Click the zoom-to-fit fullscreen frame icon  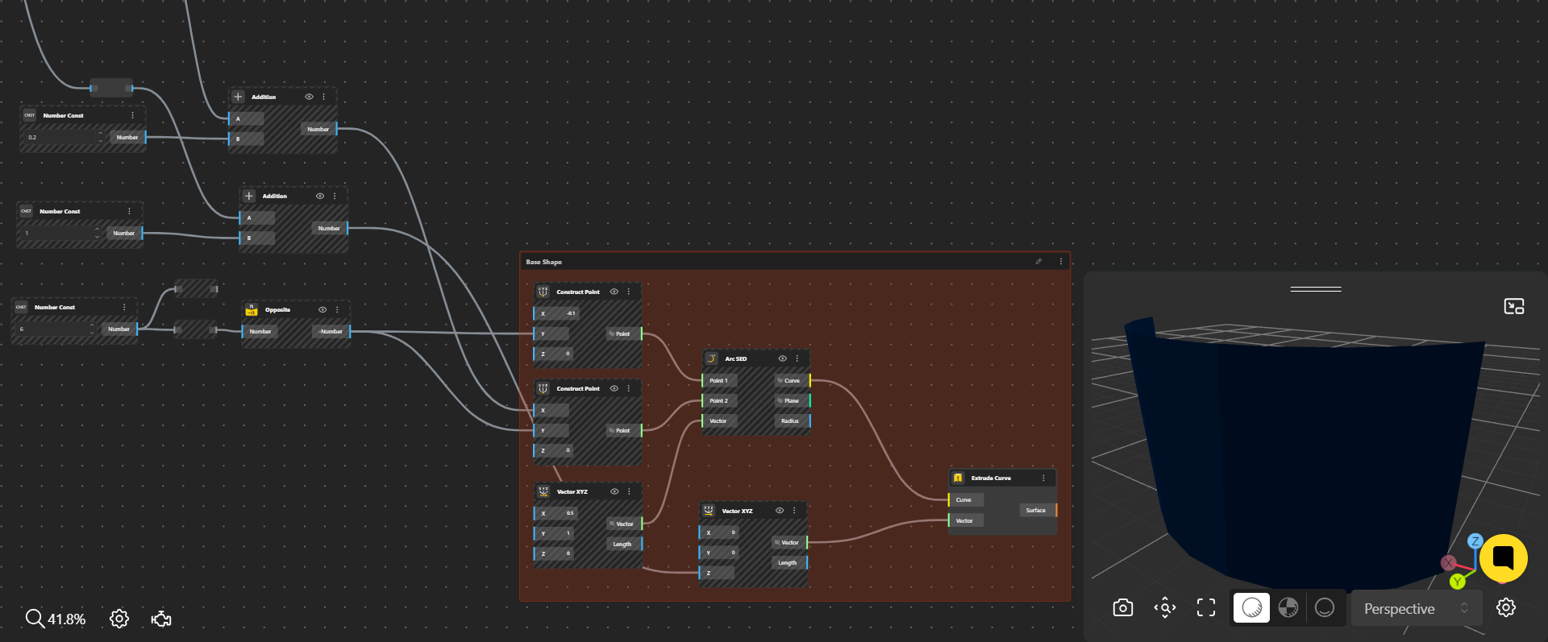point(1205,608)
